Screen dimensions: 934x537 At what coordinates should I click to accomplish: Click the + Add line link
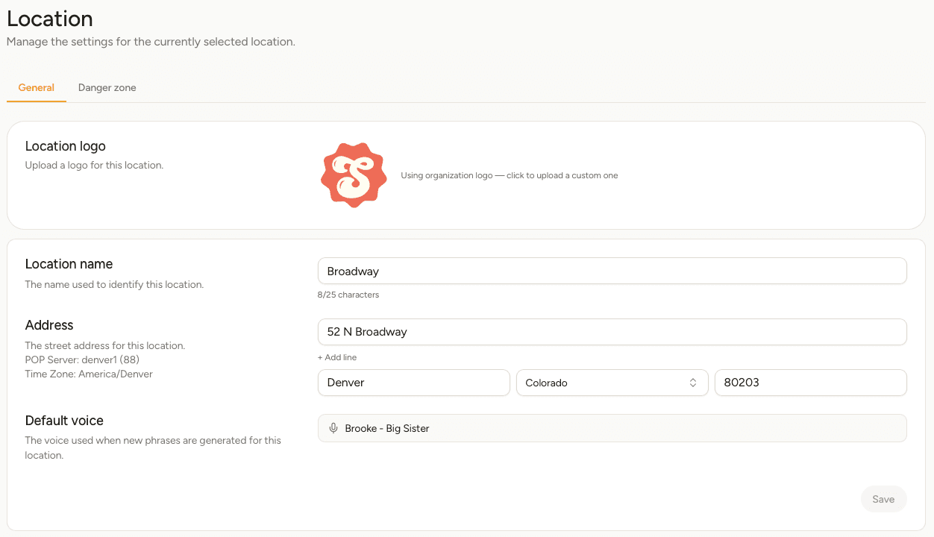click(x=337, y=357)
